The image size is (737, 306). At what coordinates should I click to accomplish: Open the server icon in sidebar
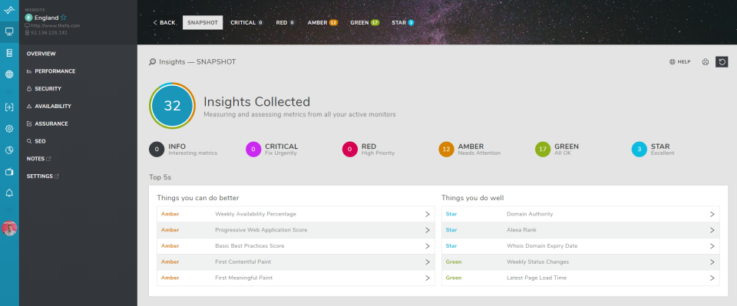(9, 53)
